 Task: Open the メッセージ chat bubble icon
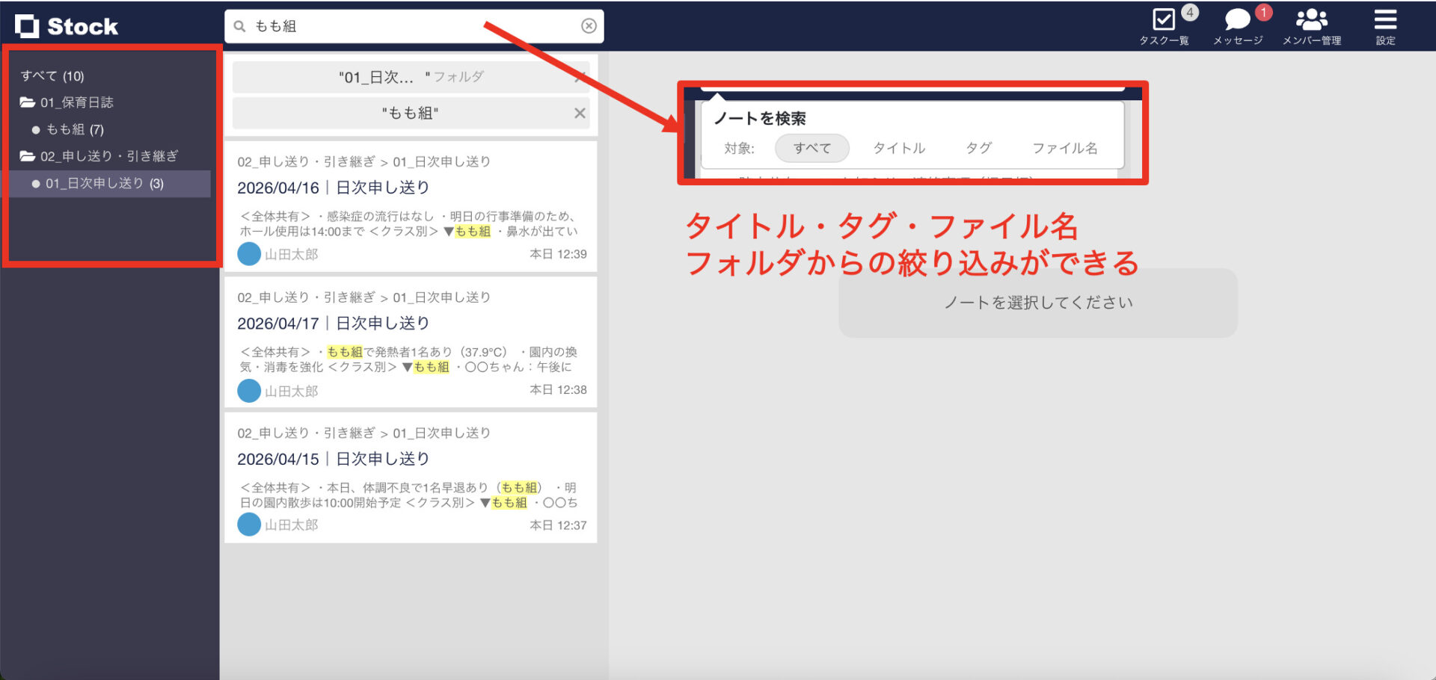click(1237, 19)
